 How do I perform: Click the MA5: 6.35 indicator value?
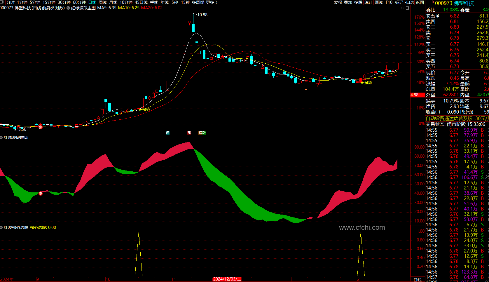pos(107,8)
